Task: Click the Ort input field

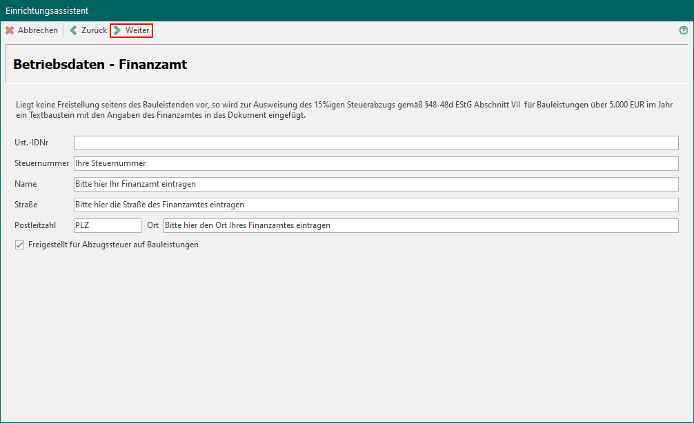Action: click(x=421, y=225)
